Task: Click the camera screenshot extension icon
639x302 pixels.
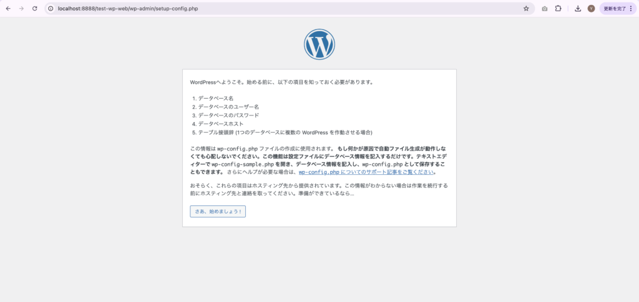Action: click(544, 8)
